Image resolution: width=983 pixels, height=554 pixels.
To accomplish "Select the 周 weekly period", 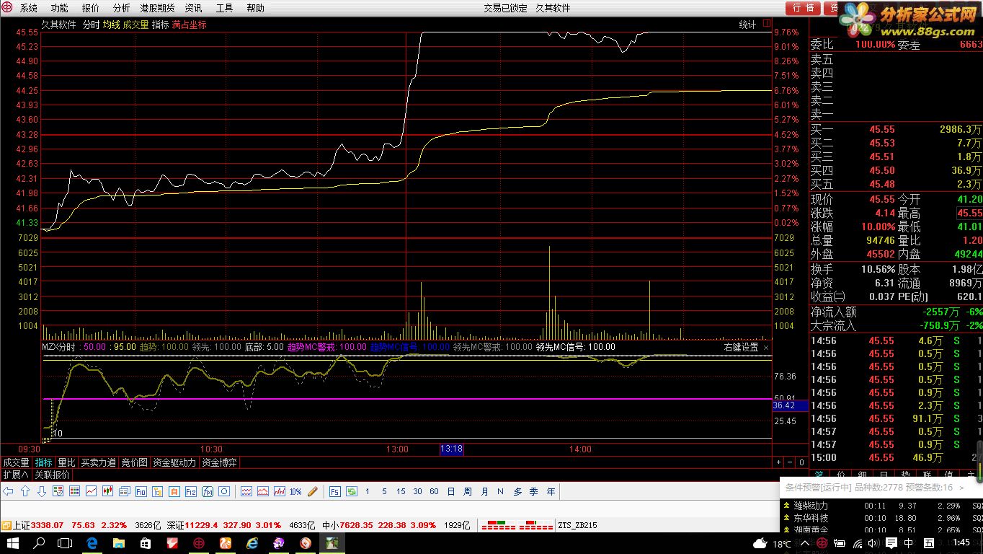I will pyautogui.click(x=468, y=491).
